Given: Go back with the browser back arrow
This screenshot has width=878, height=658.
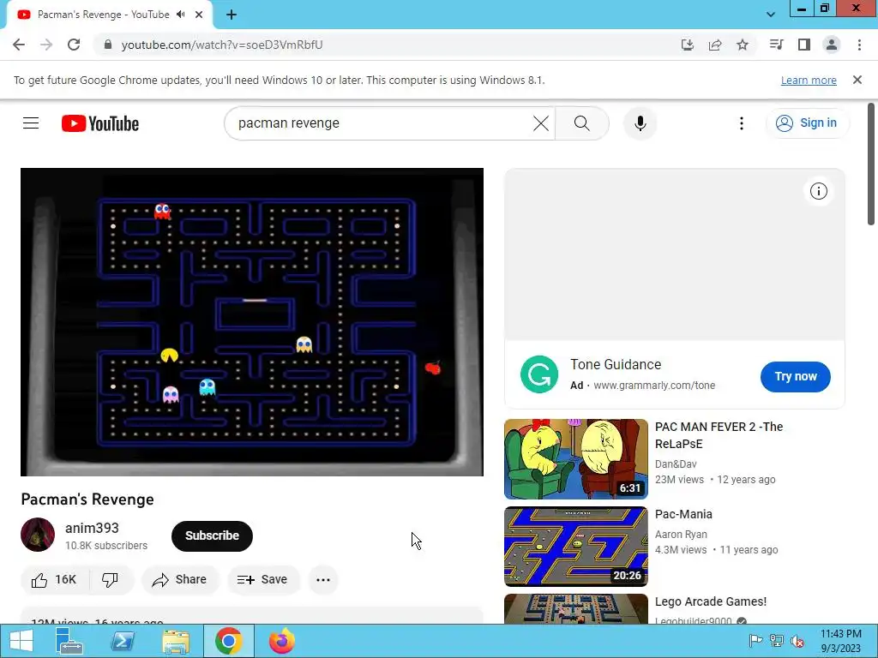Looking at the screenshot, I should point(19,45).
